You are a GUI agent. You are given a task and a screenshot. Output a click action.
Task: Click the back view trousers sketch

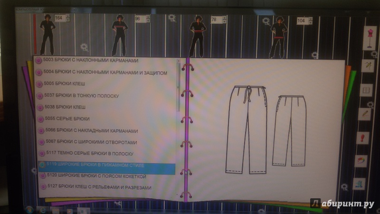point(289,131)
